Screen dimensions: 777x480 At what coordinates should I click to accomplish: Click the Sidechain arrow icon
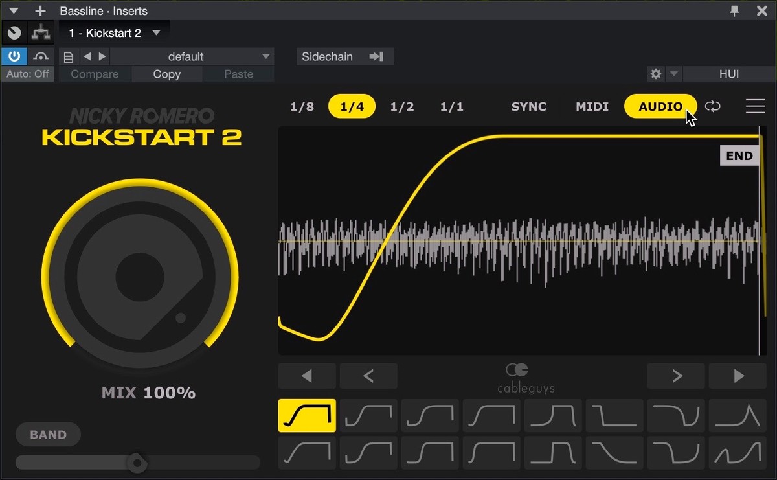pyautogui.click(x=376, y=56)
